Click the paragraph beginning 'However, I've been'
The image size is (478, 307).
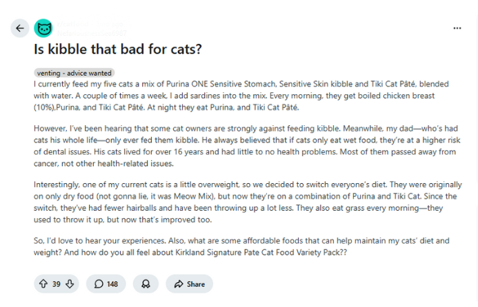(247, 146)
